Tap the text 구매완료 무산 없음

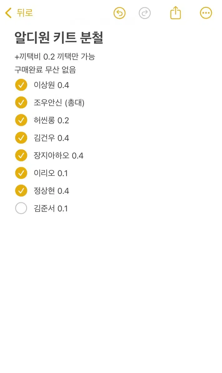pyautogui.click(x=45, y=70)
